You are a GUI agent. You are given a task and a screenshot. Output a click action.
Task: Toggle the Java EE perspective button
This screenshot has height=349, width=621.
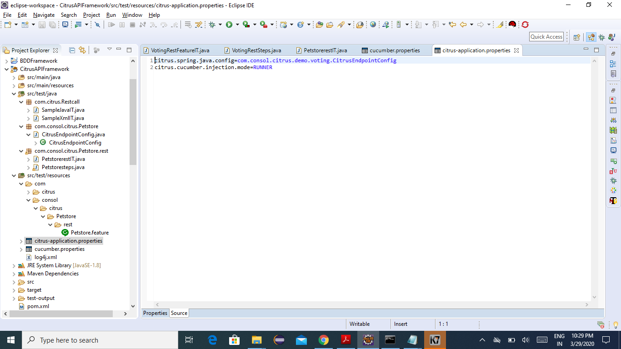pos(591,37)
